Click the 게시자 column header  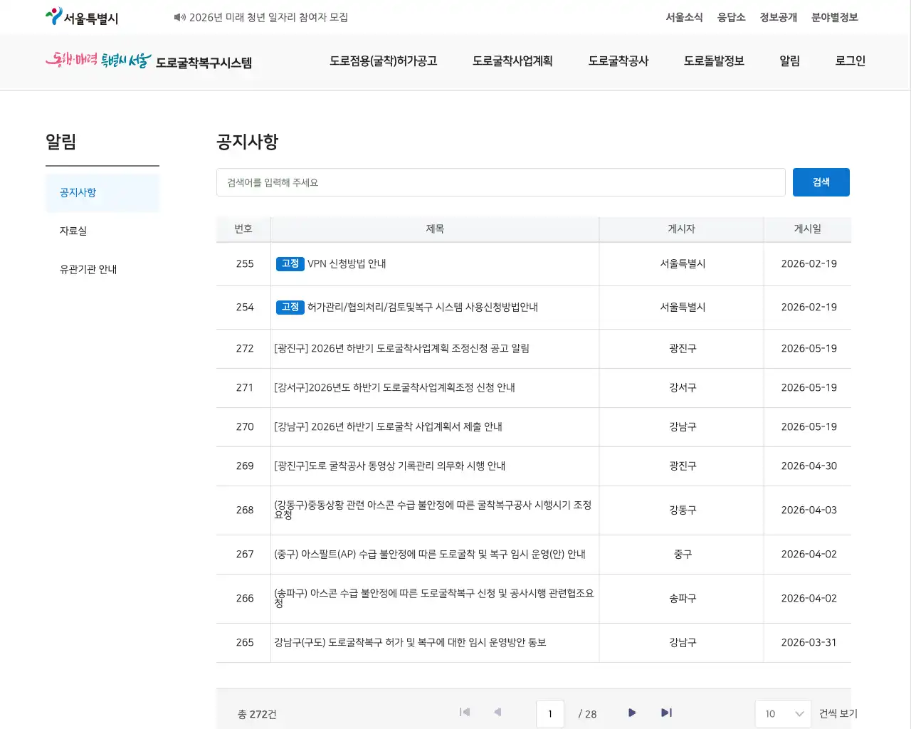click(x=681, y=229)
